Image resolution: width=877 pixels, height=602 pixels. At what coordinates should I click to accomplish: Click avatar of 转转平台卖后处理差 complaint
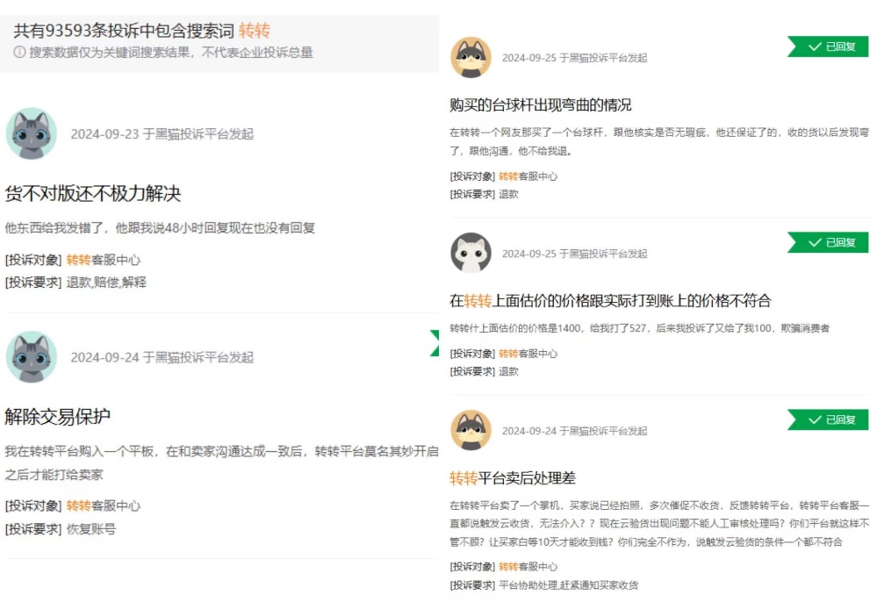point(471,430)
